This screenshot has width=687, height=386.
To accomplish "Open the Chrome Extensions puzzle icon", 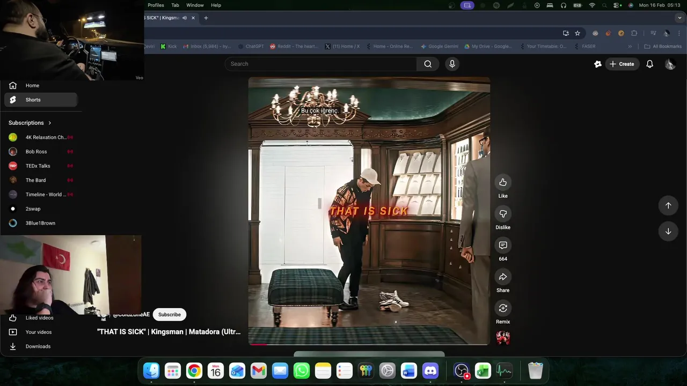I will pos(634,33).
